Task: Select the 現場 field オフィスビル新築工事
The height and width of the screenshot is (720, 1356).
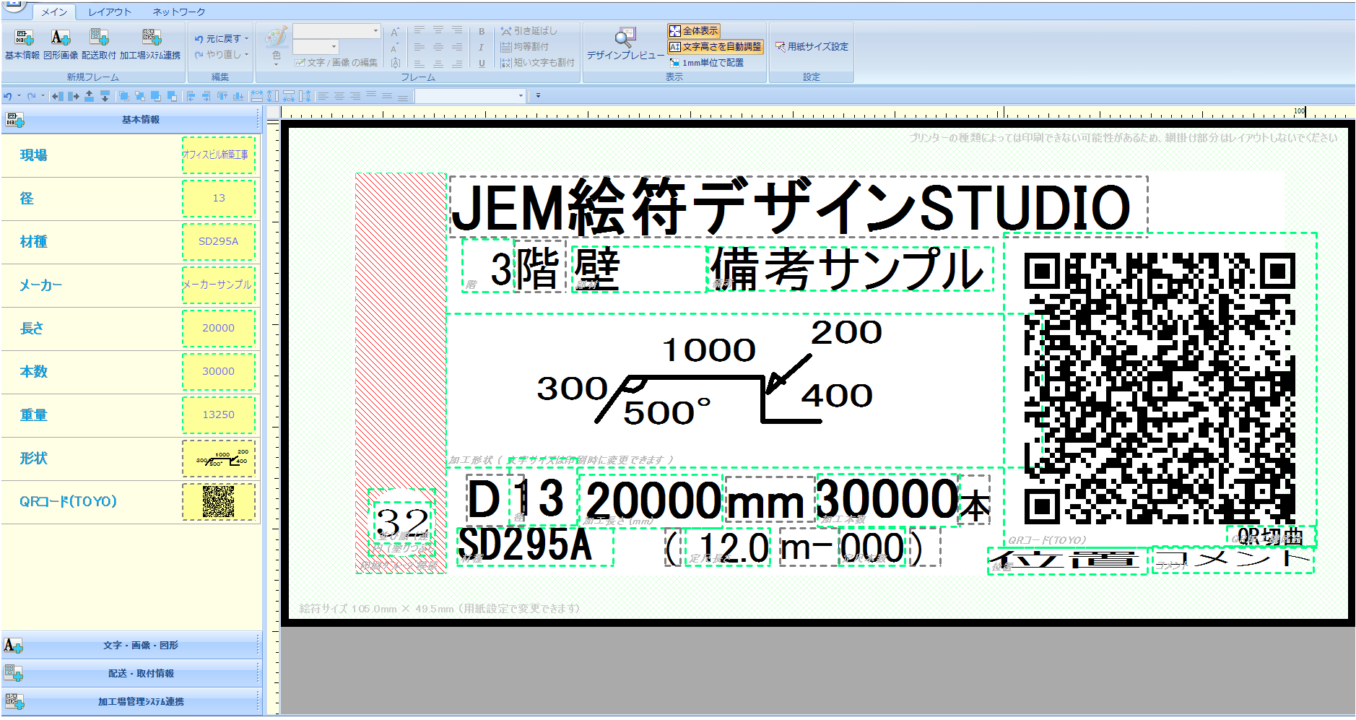Action: point(218,155)
